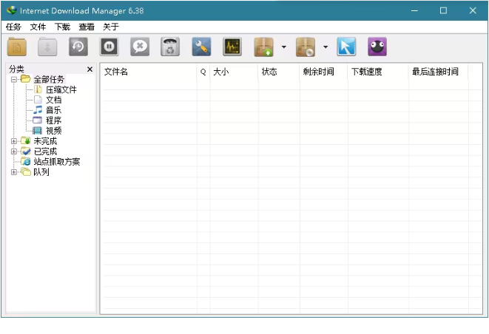Viewport: 489px width, 334px height.
Task: Click the clock history arrow toolbar icon
Action: [78, 47]
